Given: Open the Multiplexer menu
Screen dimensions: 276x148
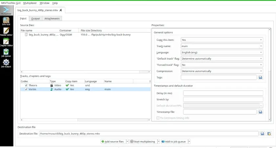Looking at the screenshot, I should [x=30, y=3].
